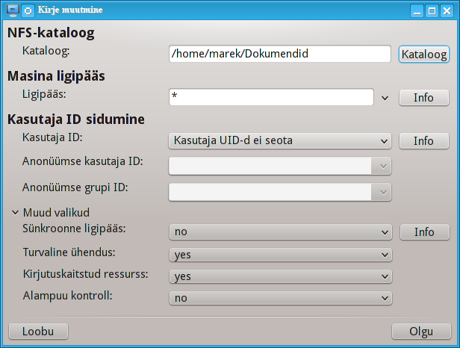The height and width of the screenshot is (348, 460).
Task: Click the sticky pin icon in title bar
Action: pyautogui.click(x=28, y=11)
